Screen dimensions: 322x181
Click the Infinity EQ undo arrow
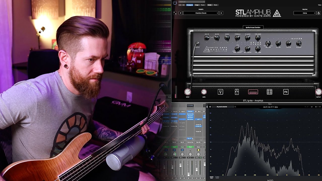pos(305,107)
